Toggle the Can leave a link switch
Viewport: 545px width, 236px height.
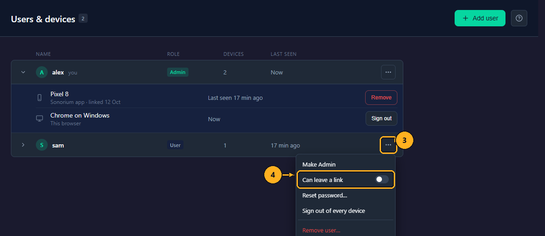pyautogui.click(x=382, y=180)
